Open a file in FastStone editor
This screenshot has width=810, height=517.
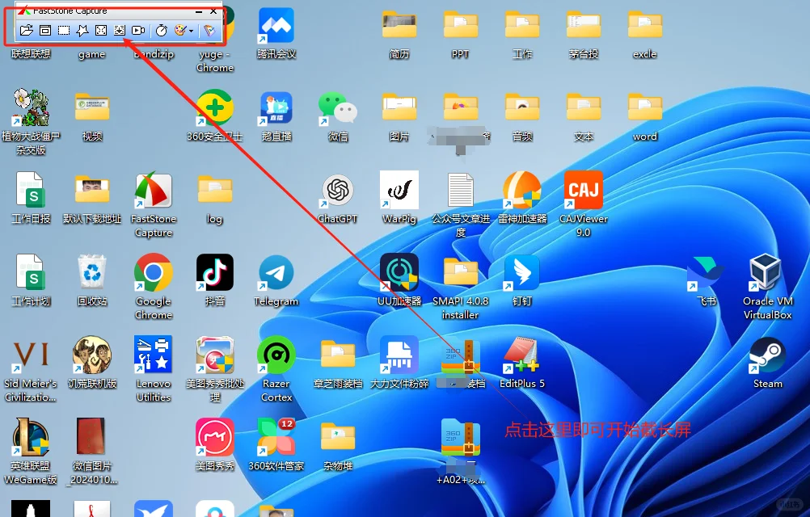[x=27, y=31]
